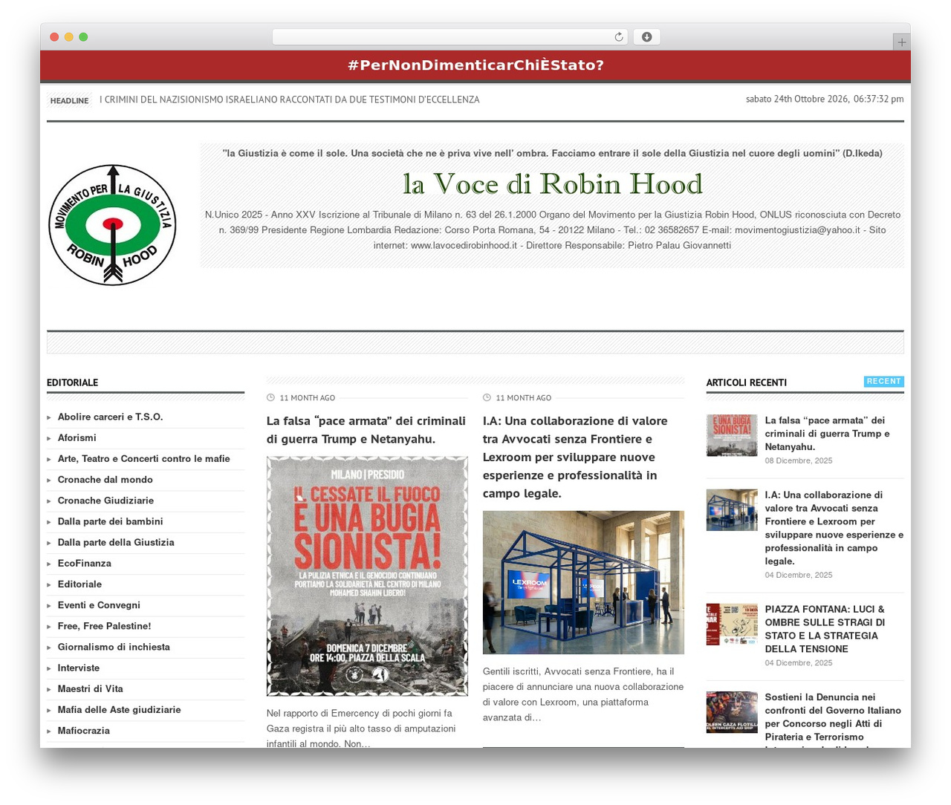Open the Free, Free Palestine! category

click(104, 626)
